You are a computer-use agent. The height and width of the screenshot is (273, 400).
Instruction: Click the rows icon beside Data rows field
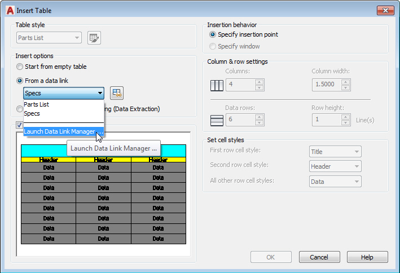point(217,120)
